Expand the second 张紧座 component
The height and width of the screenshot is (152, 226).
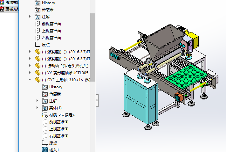tap(30, 59)
